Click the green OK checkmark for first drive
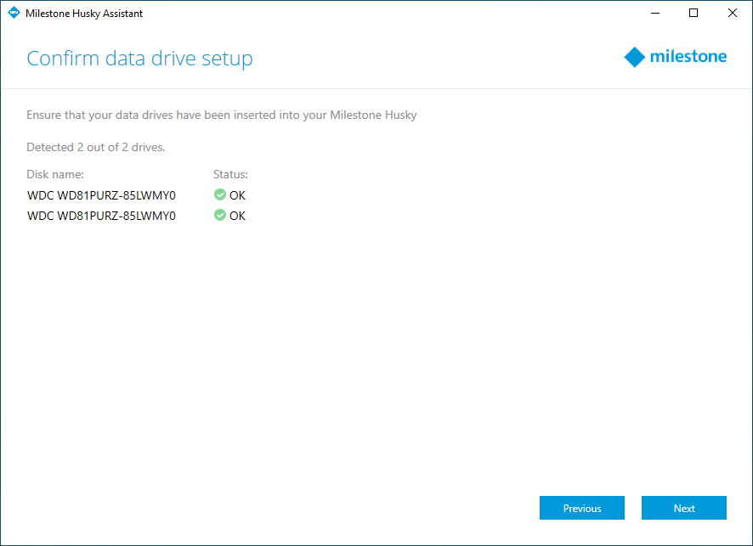Image resolution: width=753 pixels, height=546 pixels. 220,195
